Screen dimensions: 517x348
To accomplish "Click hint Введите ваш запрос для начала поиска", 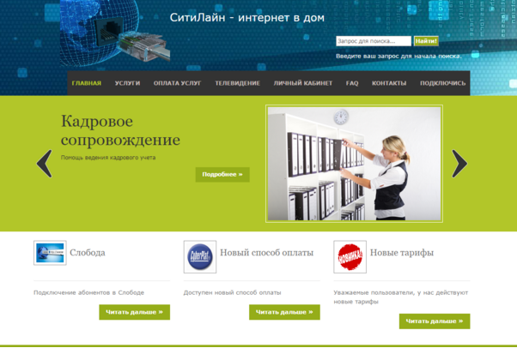I will tap(398, 57).
